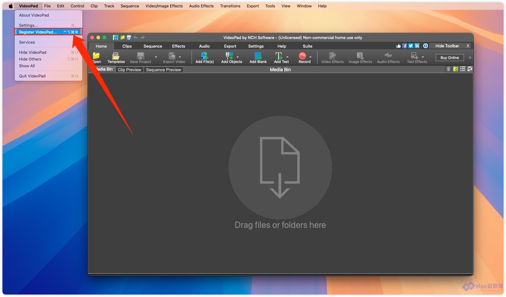Screen dimensions: 506x297
Task: Expand the Save Project dropdown arrow
Action: coord(156,57)
